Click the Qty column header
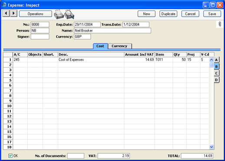 click(180, 55)
